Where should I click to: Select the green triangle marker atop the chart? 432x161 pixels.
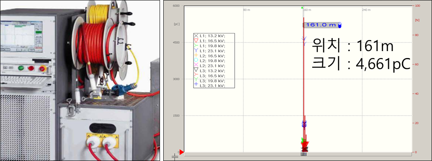coord(302,8)
